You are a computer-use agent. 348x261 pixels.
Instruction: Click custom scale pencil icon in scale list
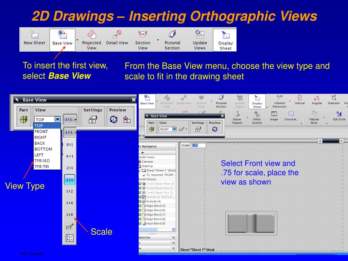[70, 227]
